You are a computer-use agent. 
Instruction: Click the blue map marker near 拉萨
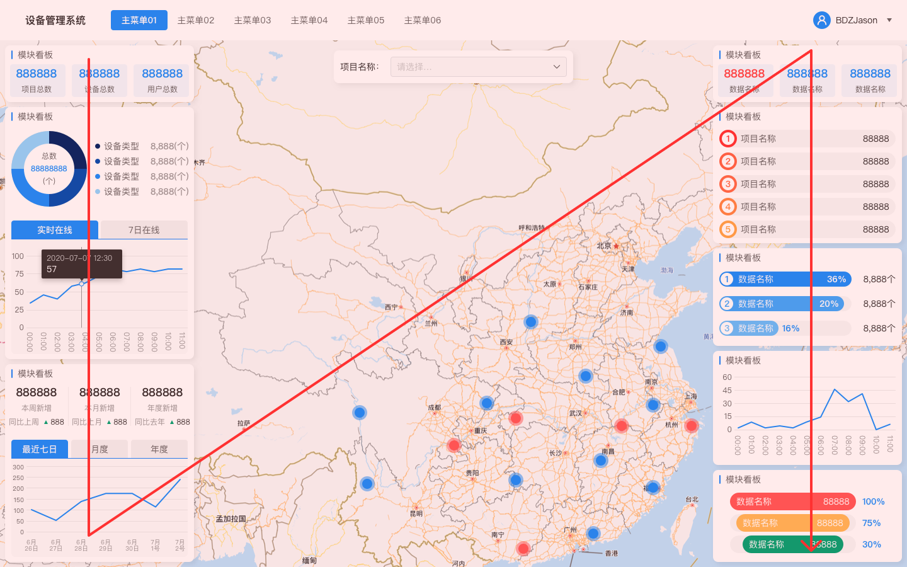click(360, 413)
